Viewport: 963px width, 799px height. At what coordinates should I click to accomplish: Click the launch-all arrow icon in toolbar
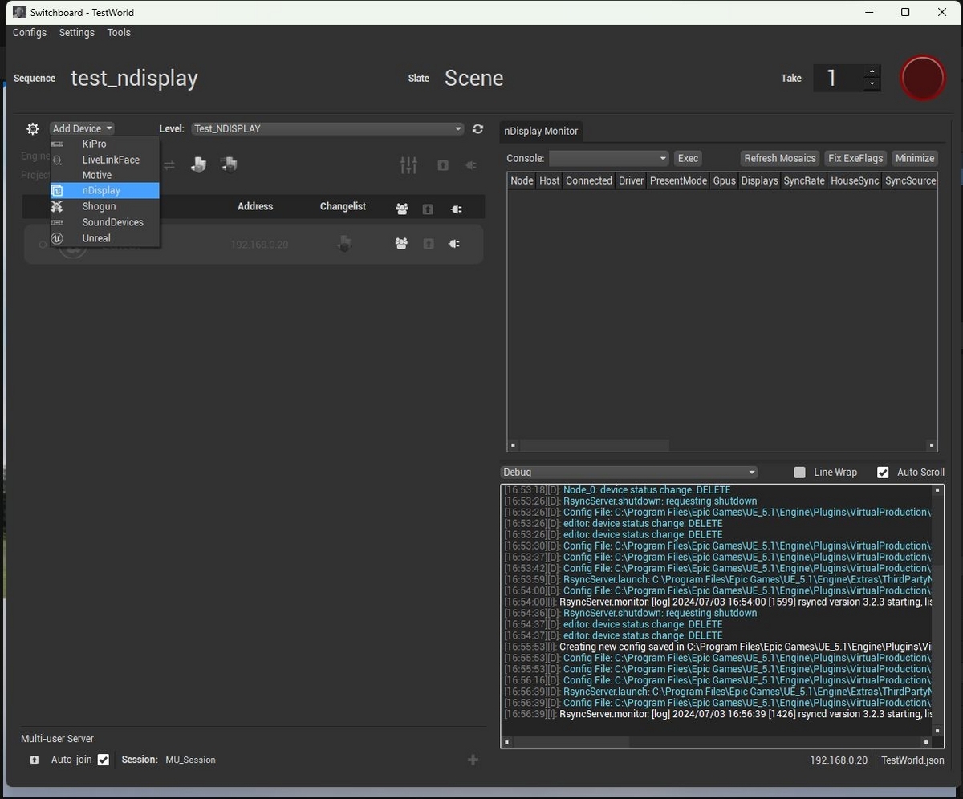pyautogui.click(x=443, y=165)
